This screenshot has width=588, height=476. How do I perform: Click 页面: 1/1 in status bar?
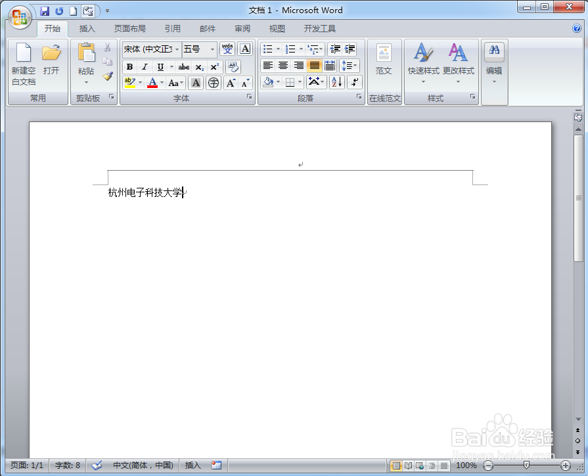point(27,465)
